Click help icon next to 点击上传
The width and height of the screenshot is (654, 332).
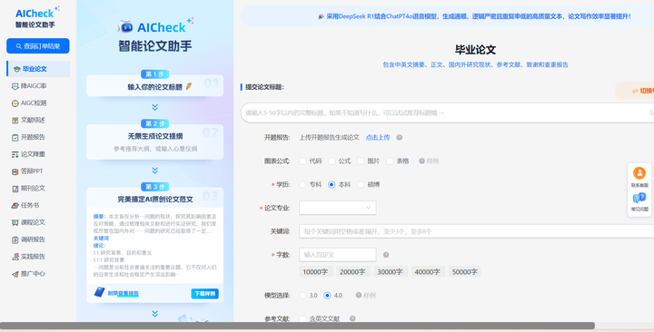point(399,138)
